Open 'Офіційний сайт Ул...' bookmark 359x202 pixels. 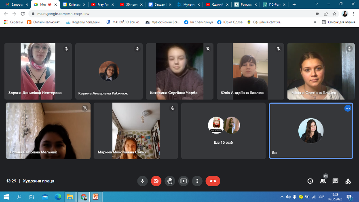point(265,22)
